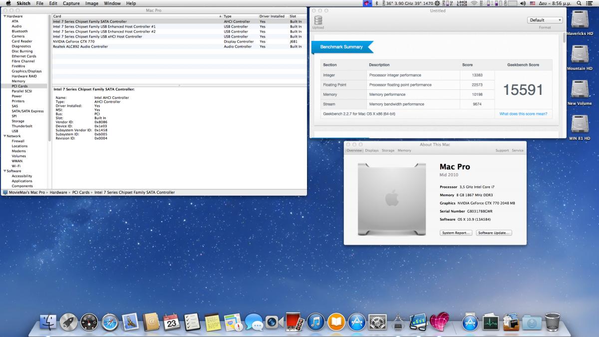The image size is (599, 337).
Task: Select Realtek ALC892 Audio Controller row
Action: [179, 46]
